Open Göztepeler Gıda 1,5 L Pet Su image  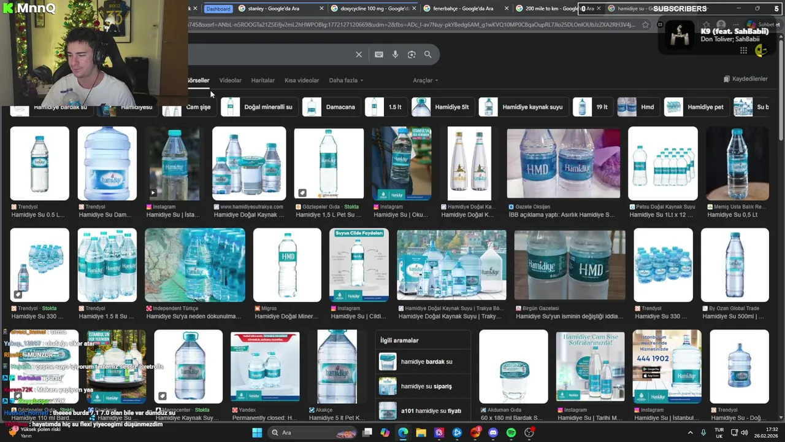coord(329,163)
